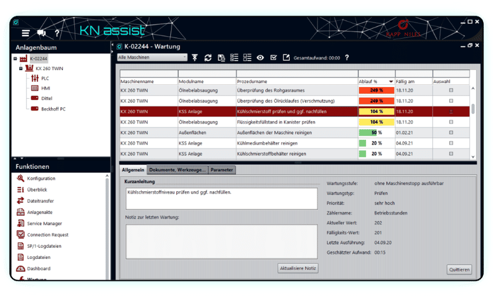
Task: Toggle visibility with the eye icon
Action: pyautogui.click(x=261, y=57)
